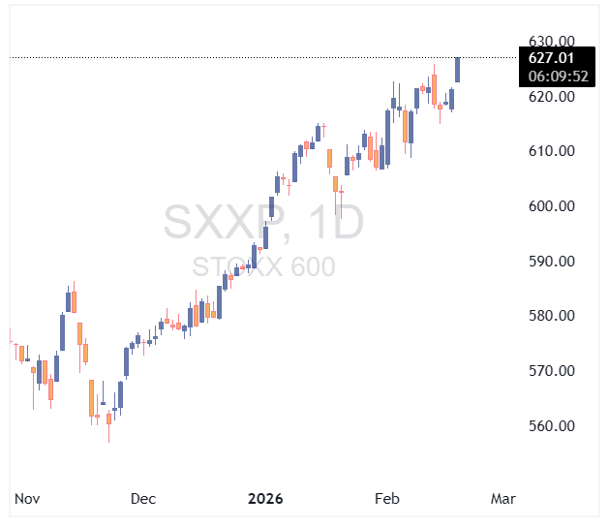Select the 590.00 price scale level
This screenshot has width=609, height=528.
pos(552,262)
